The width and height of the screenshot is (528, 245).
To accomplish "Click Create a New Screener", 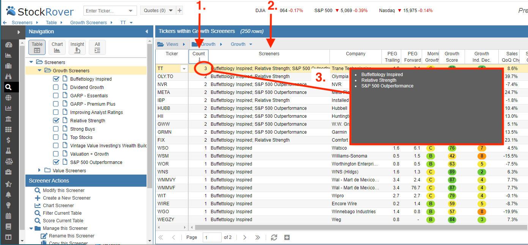I will pyautogui.click(x=67, y=198).
